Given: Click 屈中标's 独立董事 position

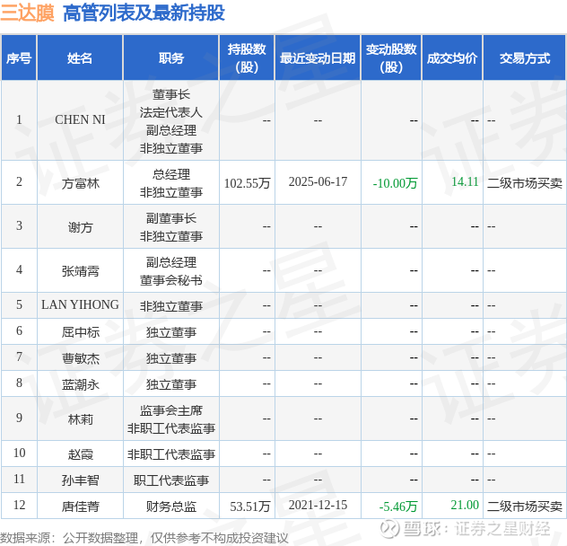Looking at the screenshot, I should pos(171,332).
